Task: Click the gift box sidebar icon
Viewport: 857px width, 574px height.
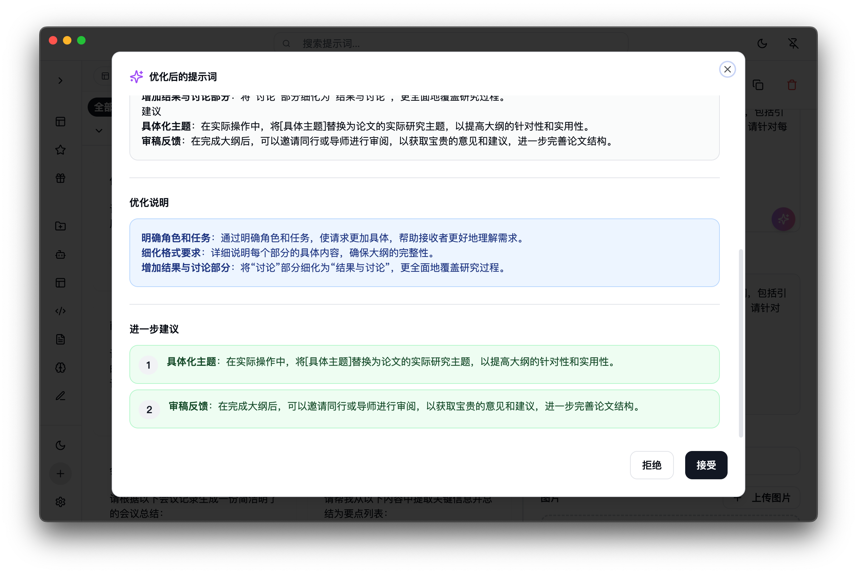Action: 60,178
